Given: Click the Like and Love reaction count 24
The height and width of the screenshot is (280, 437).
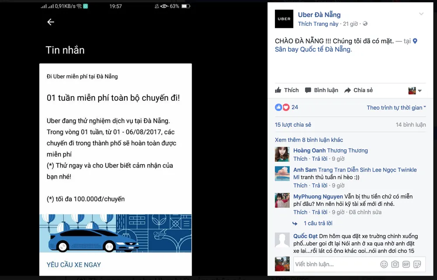Looking at the screenshot, I should tap(287, 107).
